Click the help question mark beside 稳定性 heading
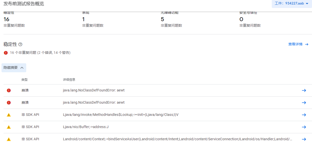Image resolution: width=312 pixels, height=145 pixels. point(20,44)
